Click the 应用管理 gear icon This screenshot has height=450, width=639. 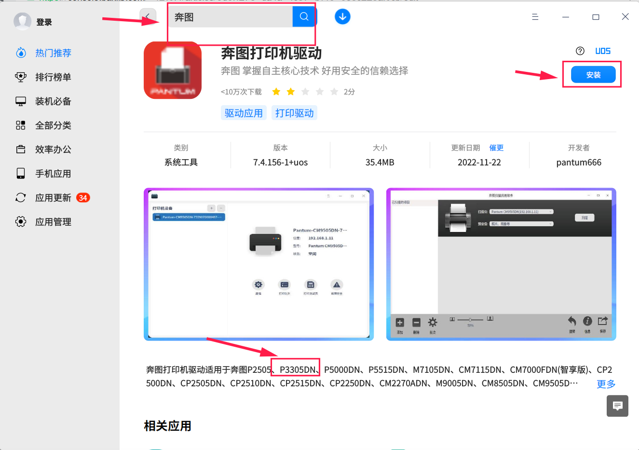21,222
